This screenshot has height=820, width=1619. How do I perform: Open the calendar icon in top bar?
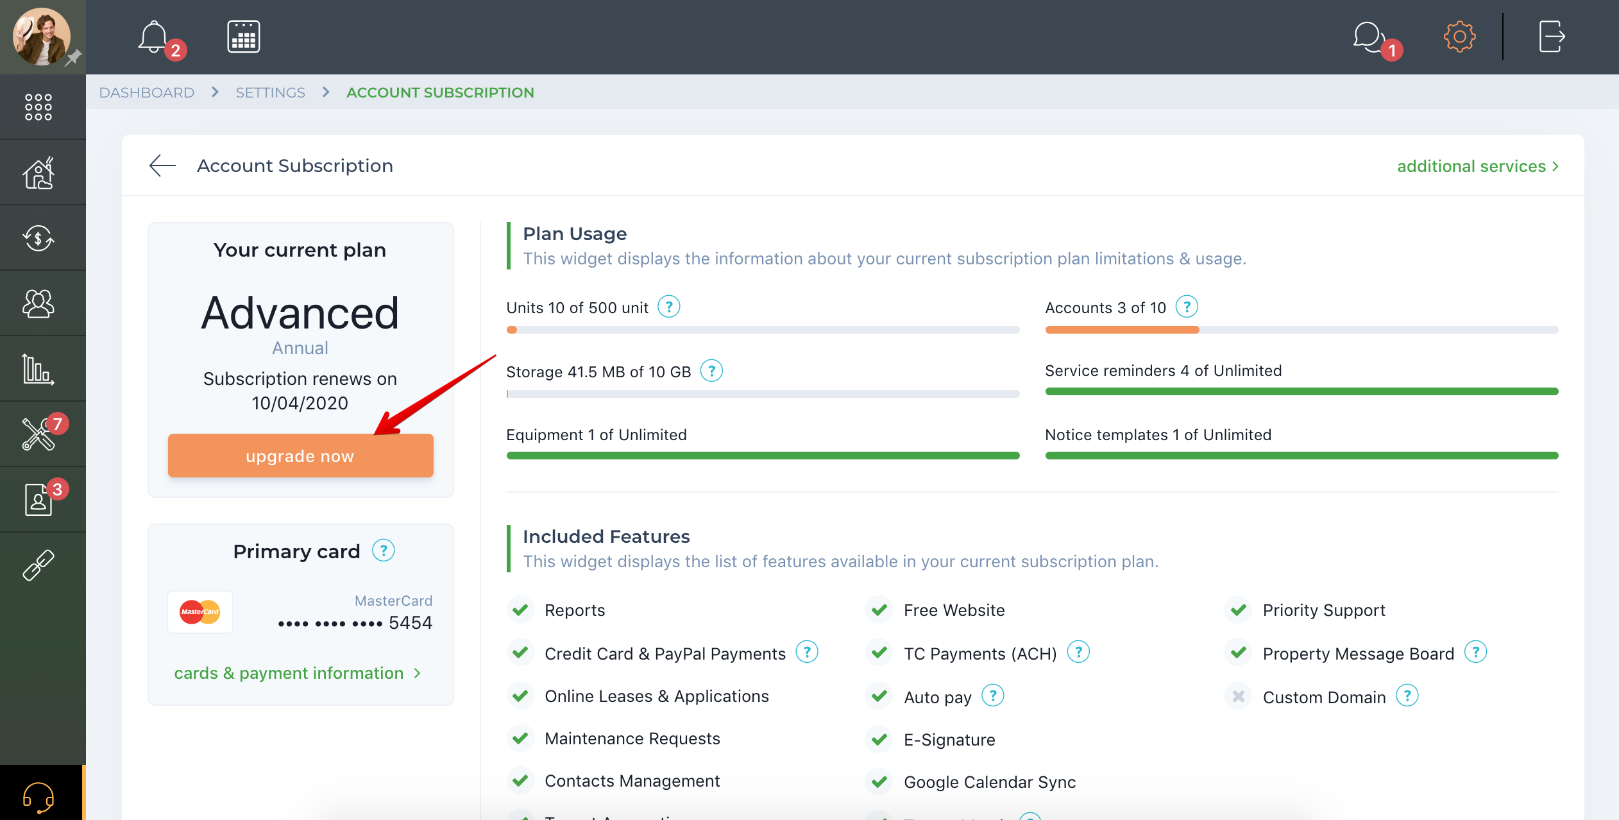click(x=244, y=37)
